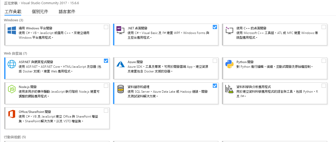
Task: Enable the Node.js 開發 checkbox
Action: [106, 86]
